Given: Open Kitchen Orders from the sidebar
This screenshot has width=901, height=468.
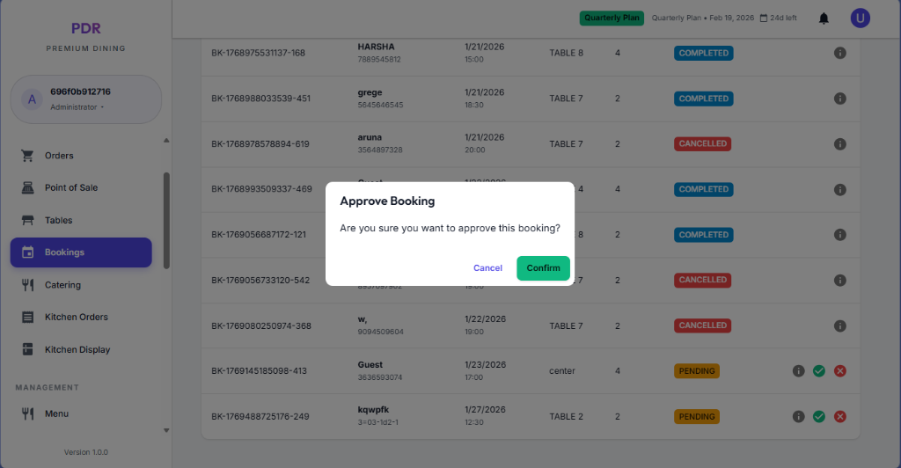Looking at the screenshot, I should coord(77,317).
